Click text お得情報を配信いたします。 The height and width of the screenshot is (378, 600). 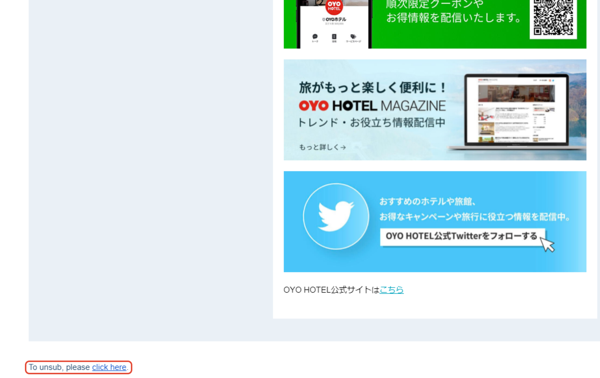tap(454, 17)
